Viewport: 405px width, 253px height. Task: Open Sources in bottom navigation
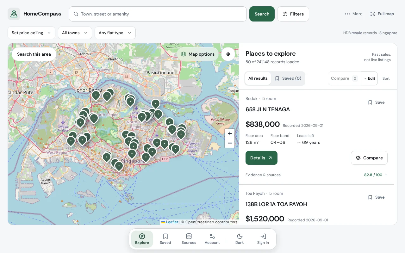pos(189,239)
